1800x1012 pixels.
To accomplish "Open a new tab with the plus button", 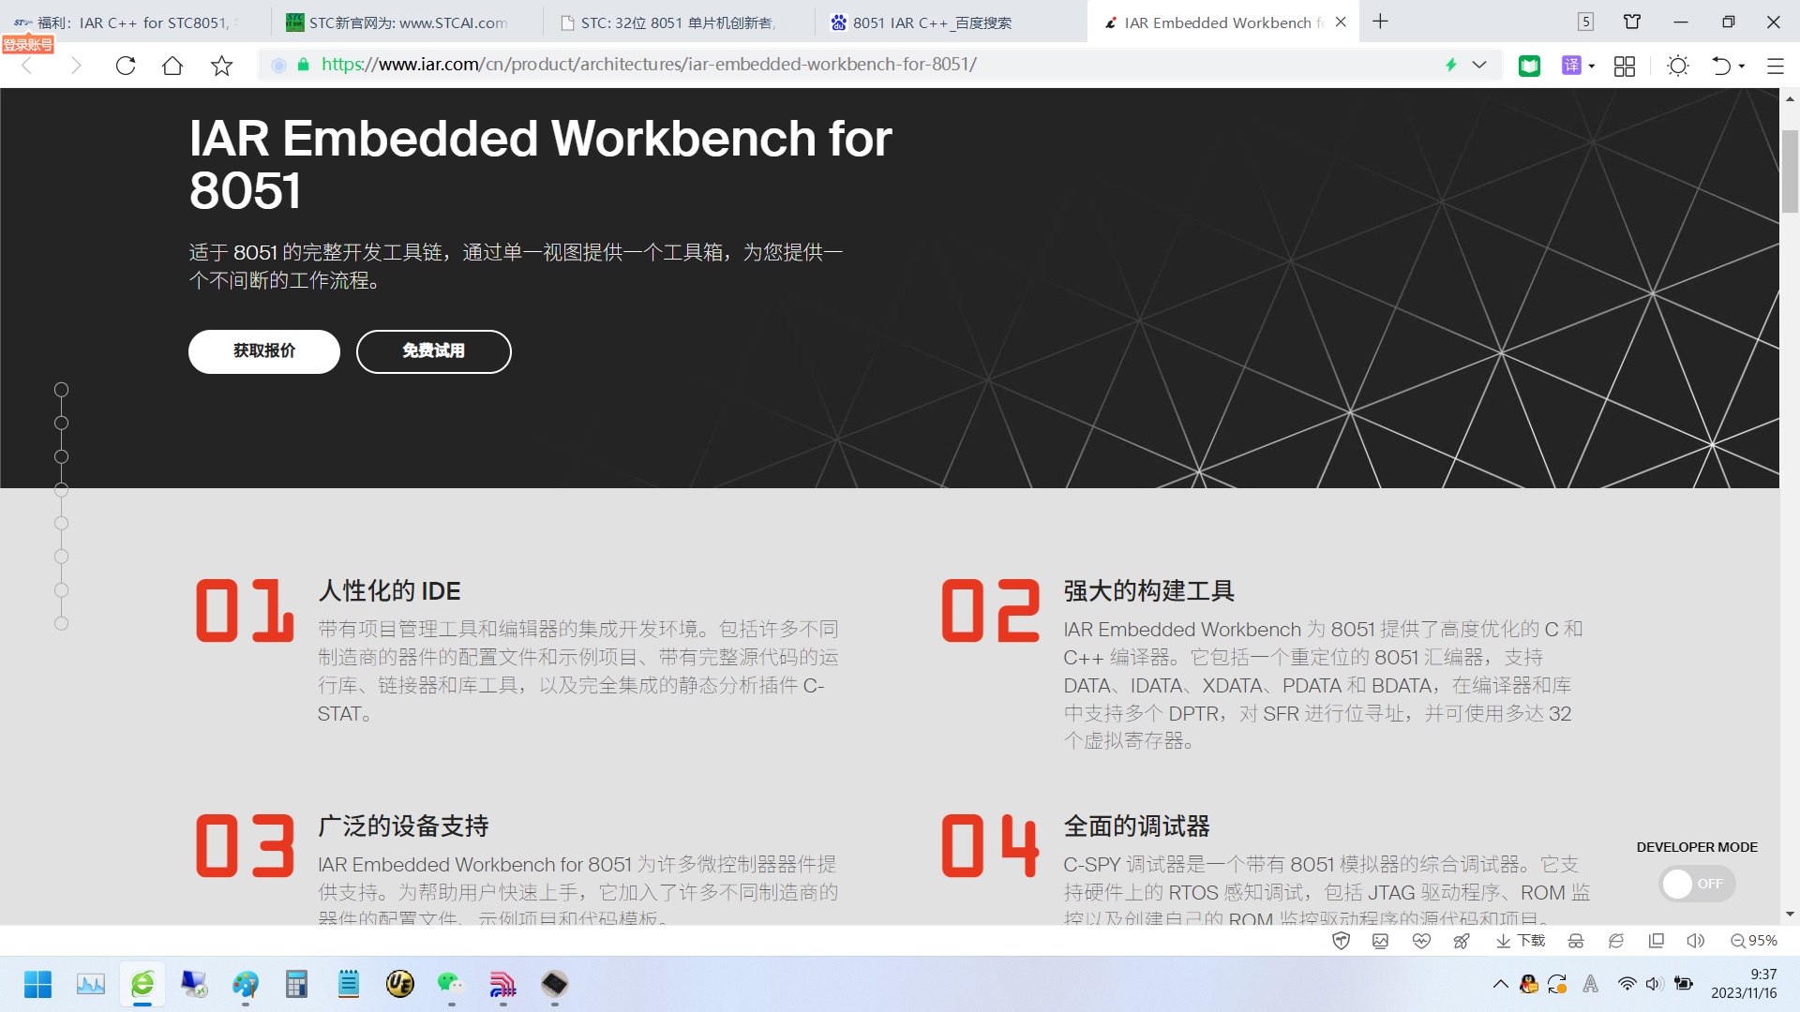I will pos(1380,22).
